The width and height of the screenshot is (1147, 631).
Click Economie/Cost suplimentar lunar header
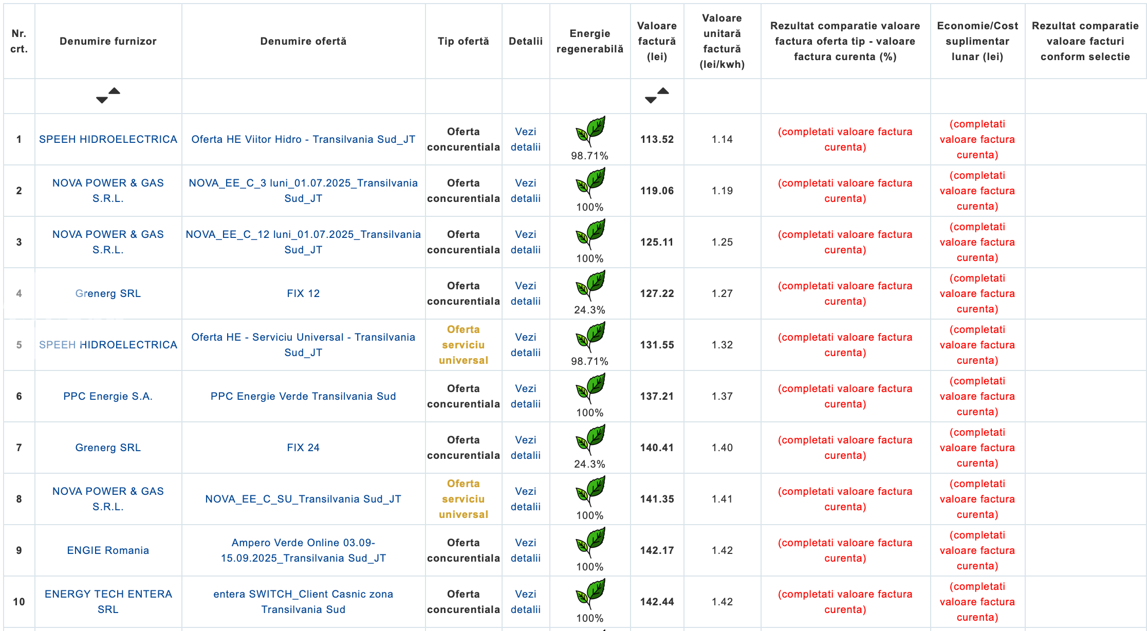pyautogui.click(x=977, y=41)
